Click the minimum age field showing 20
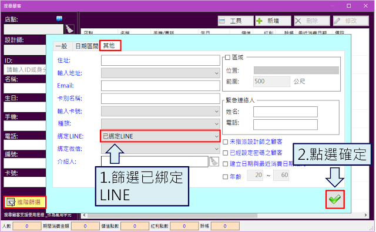 tap(255, 176)
